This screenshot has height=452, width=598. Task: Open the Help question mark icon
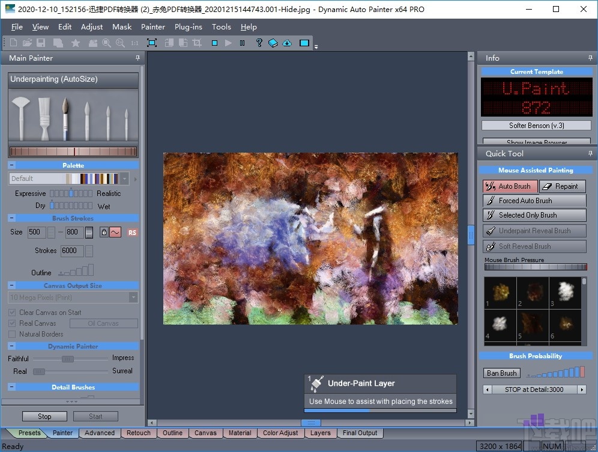click(259, 43)
